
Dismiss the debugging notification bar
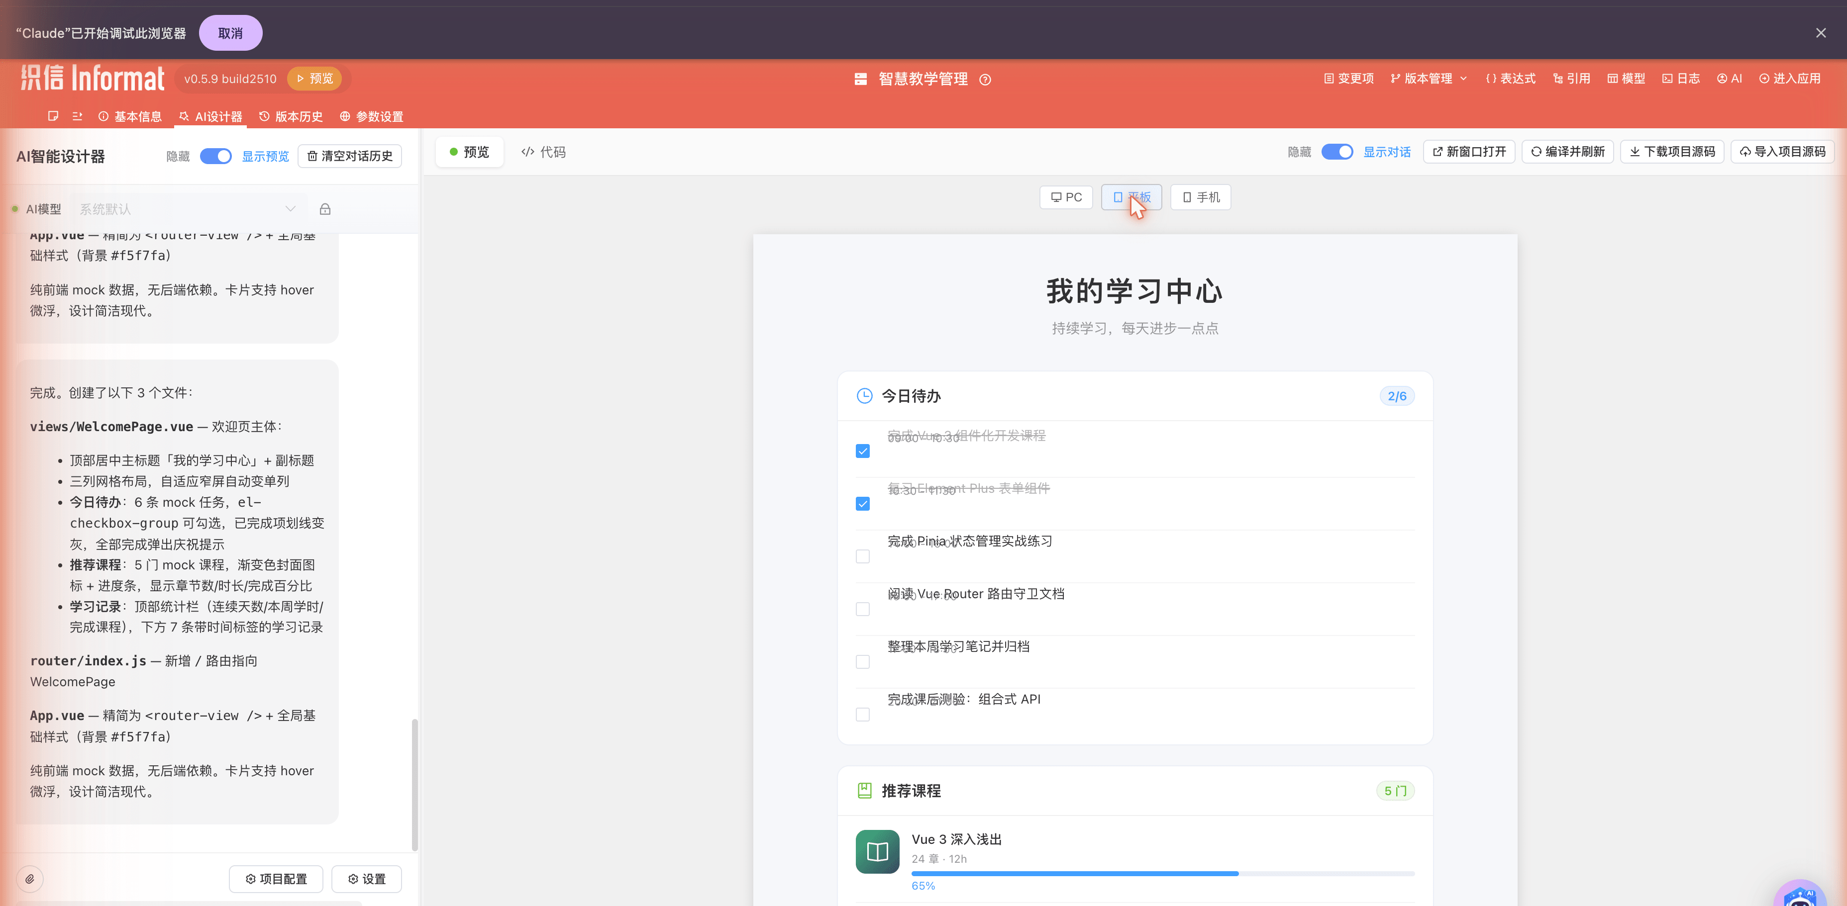pyautogui.click(x=1821, y=33)
